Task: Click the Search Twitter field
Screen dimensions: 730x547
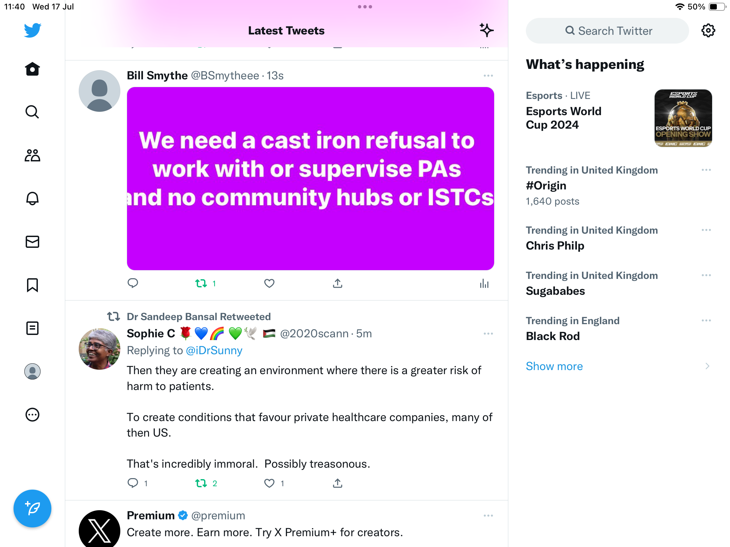Action: coord(608,31)
